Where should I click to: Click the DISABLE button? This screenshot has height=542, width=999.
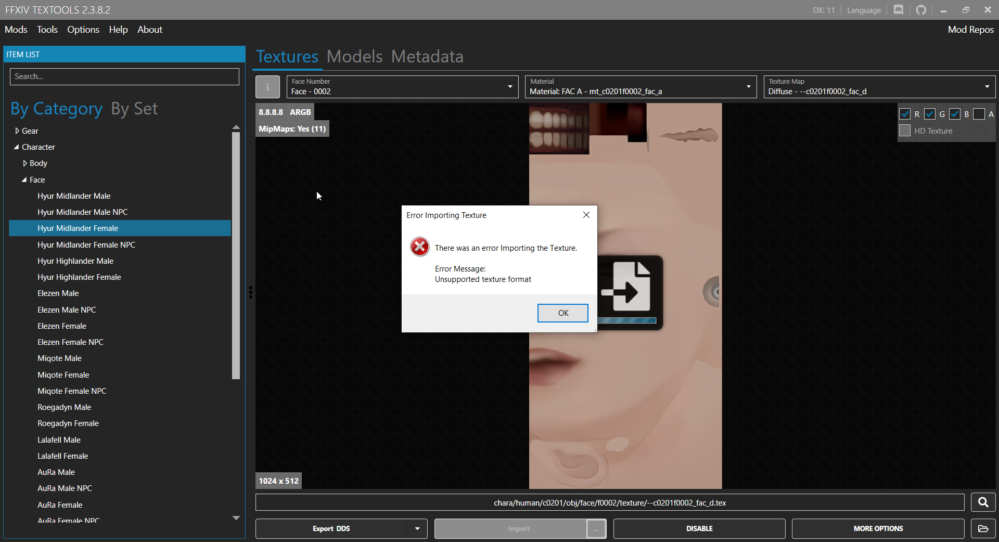699,528
